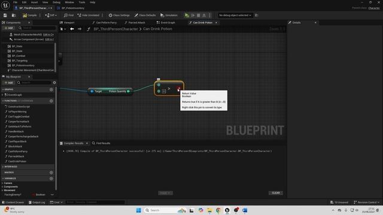Screen dimensions: 383x215
Task: Select the CanDrinkPotion function
Action: pyautogui.click(x=17, y=161)
